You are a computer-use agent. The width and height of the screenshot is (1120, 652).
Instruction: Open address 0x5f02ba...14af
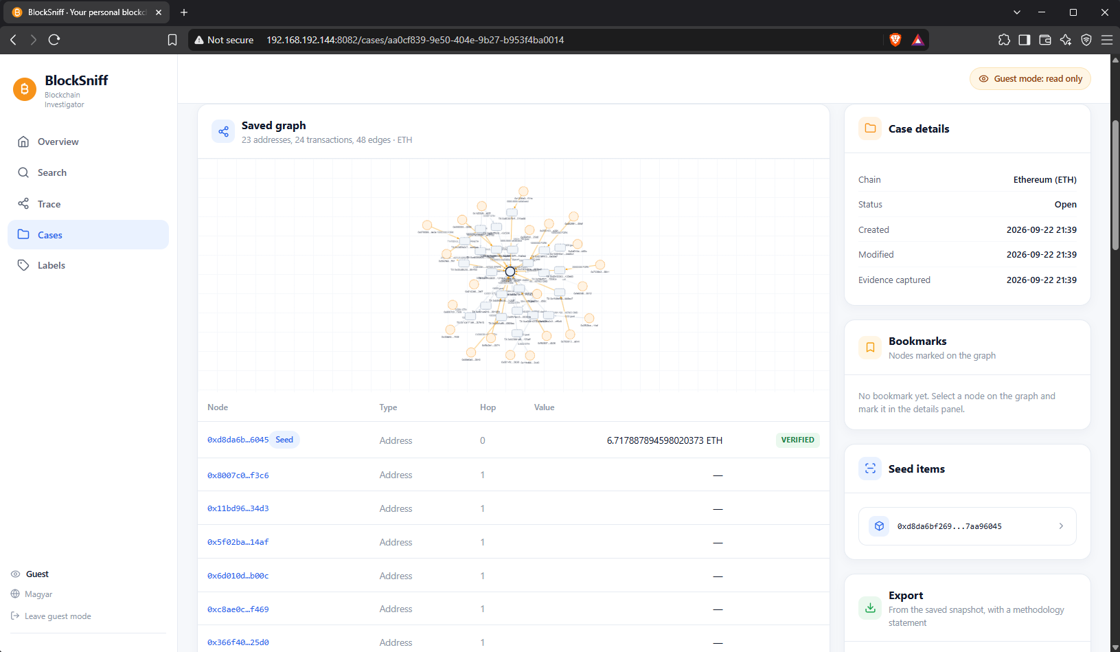click(238, 542)
